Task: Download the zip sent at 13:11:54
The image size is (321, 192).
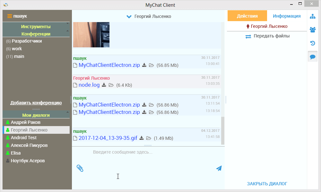Action: coord(144,105)
